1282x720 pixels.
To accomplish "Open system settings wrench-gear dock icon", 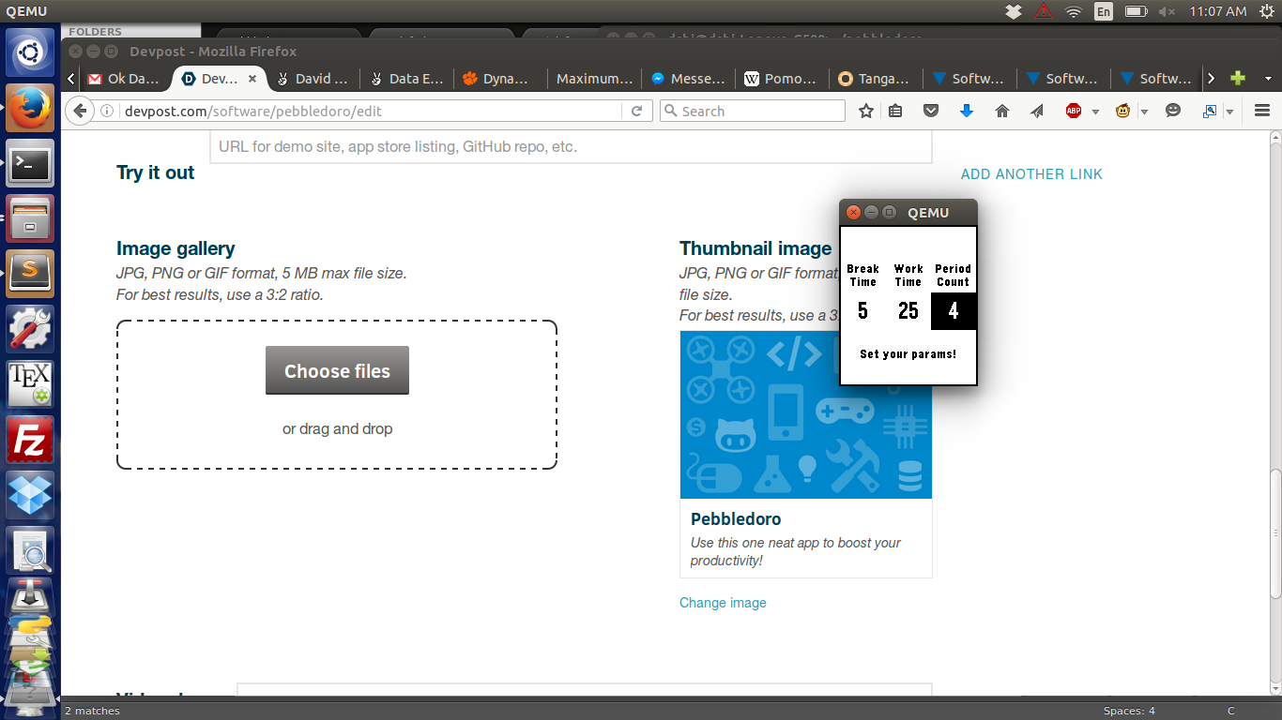I will [31, 329].
